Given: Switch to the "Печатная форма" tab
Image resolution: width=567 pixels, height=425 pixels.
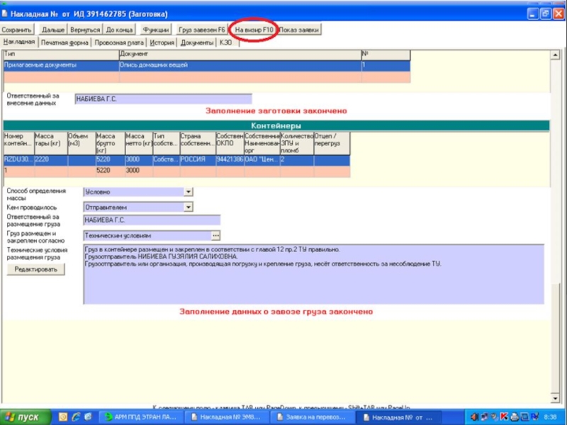Looking at the screenshot, I should coord(64,42).
